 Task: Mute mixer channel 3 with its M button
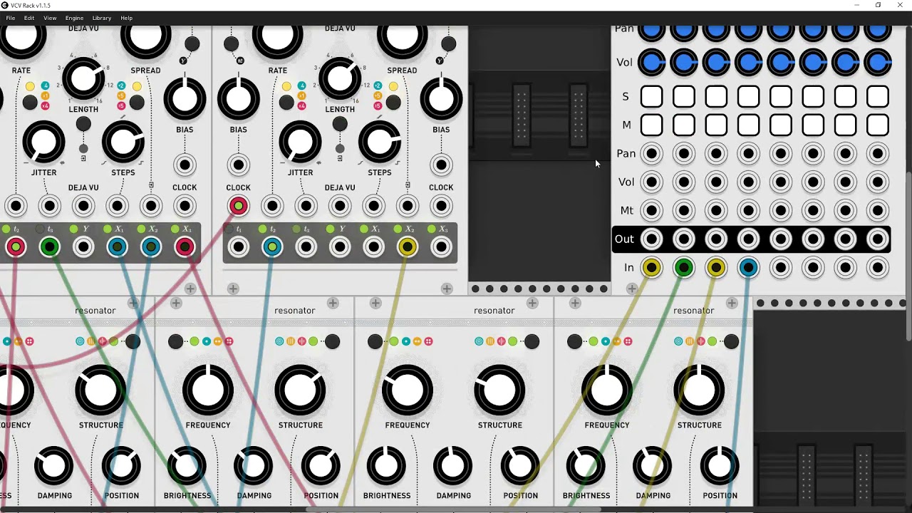[716, 125]
